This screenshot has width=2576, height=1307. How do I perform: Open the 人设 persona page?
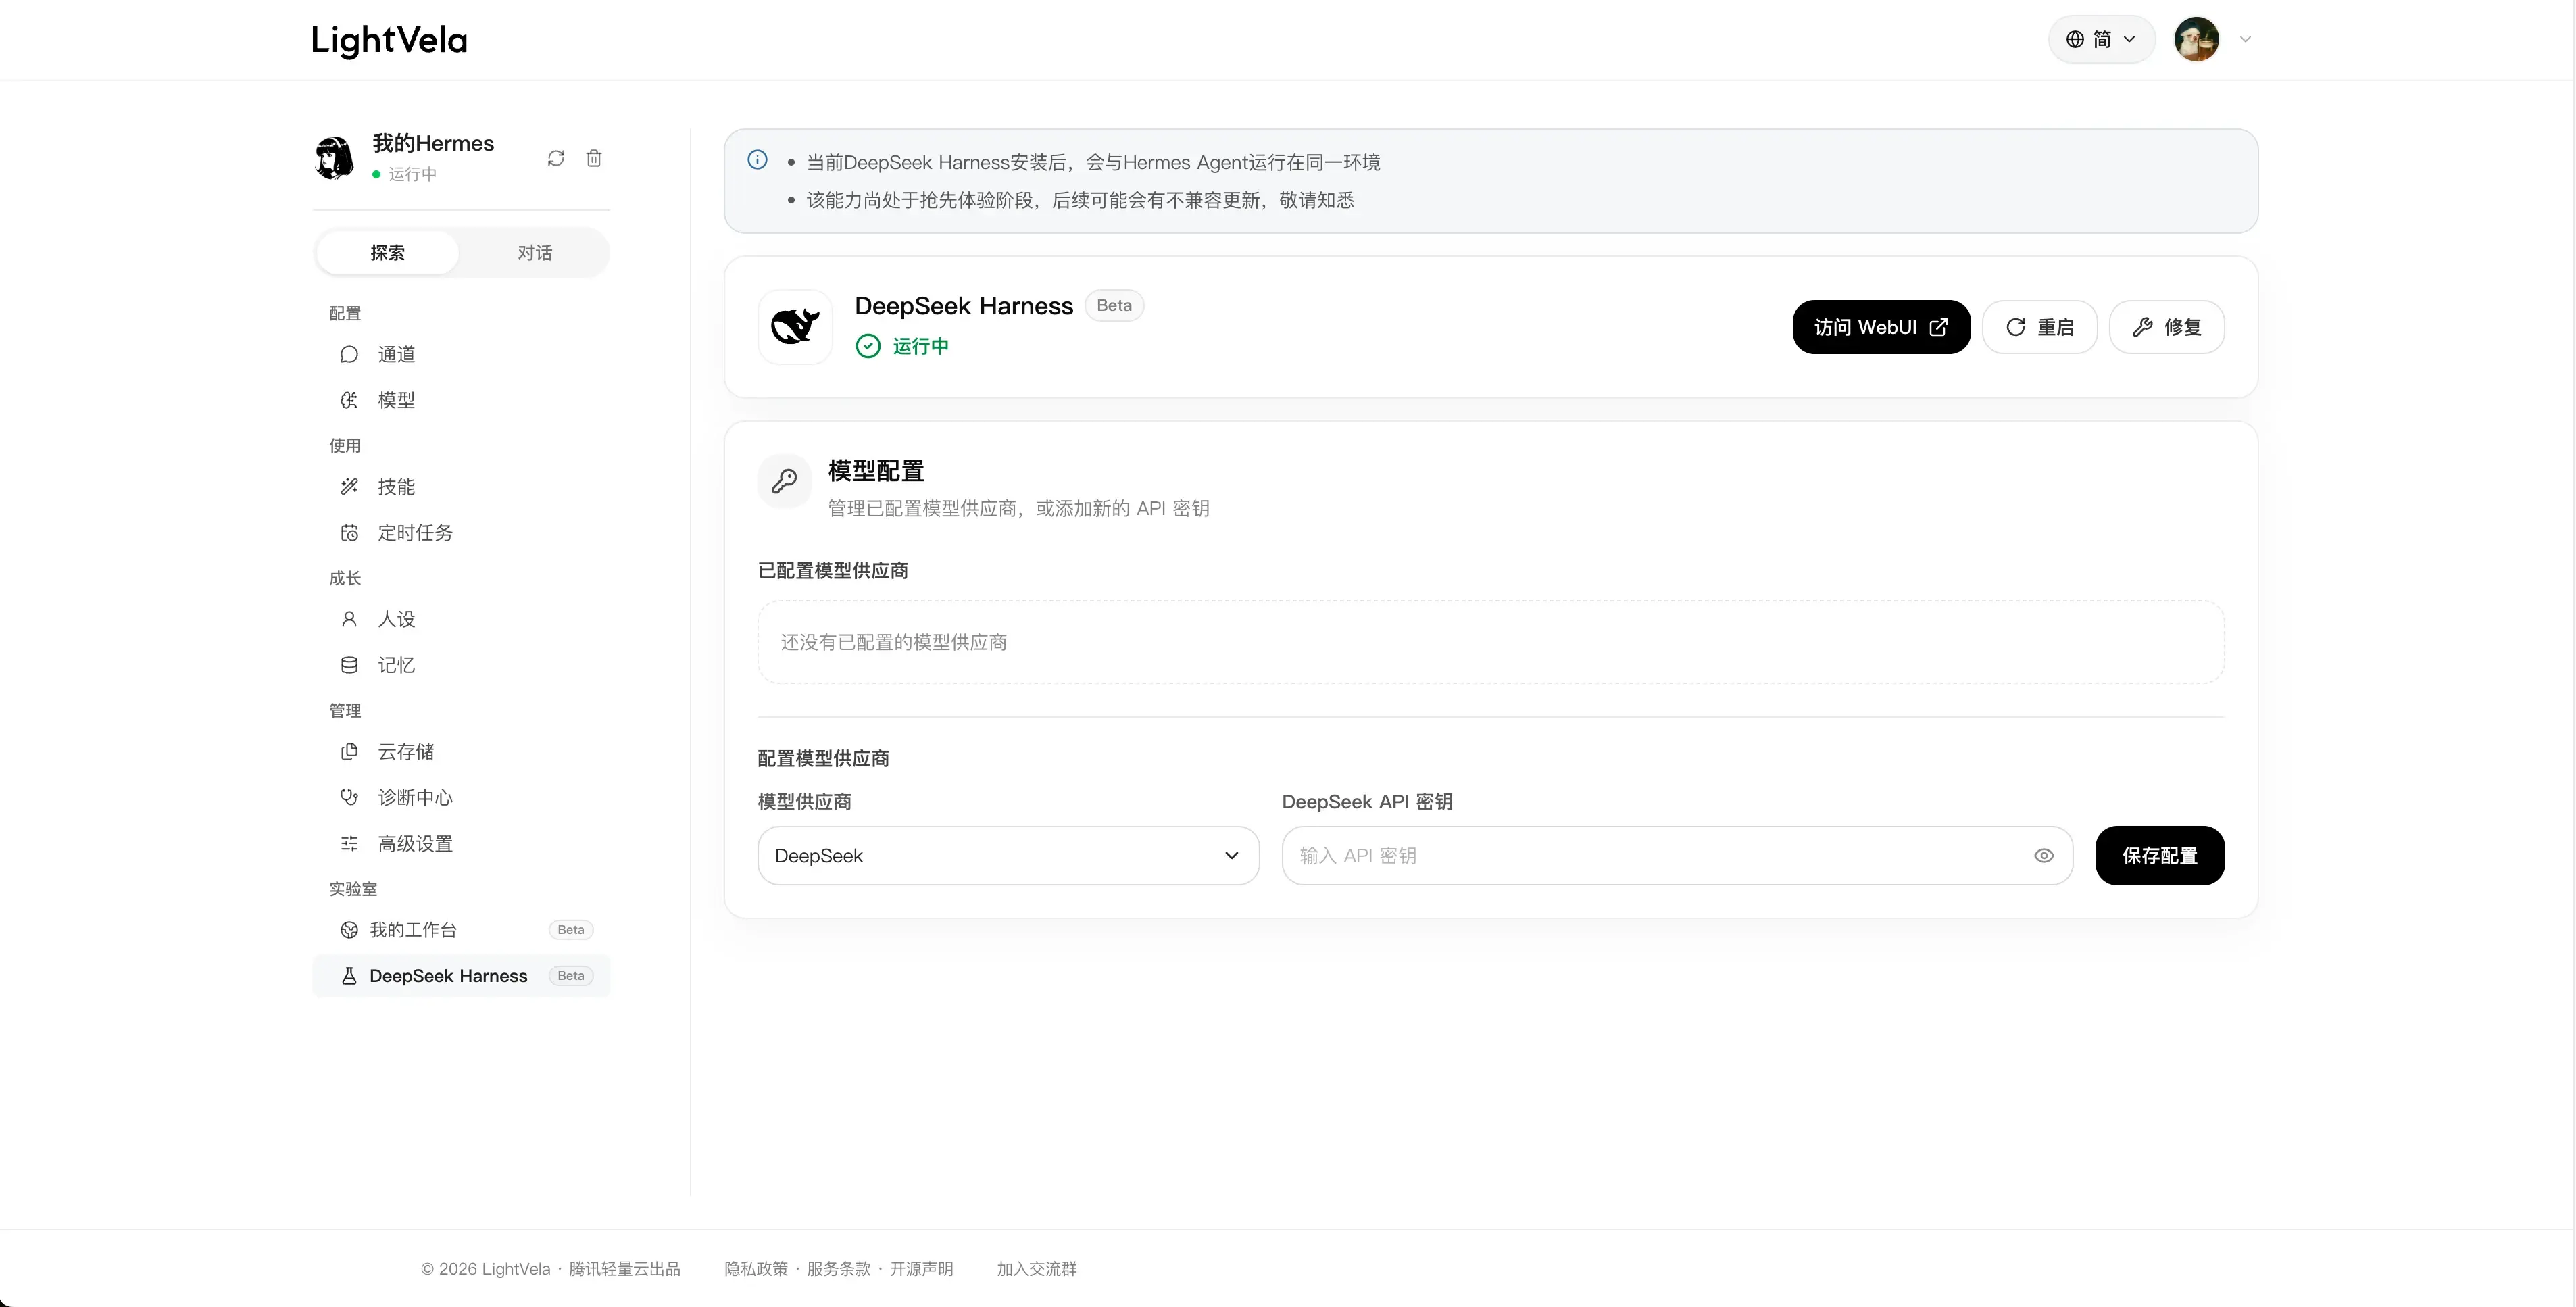461,619
